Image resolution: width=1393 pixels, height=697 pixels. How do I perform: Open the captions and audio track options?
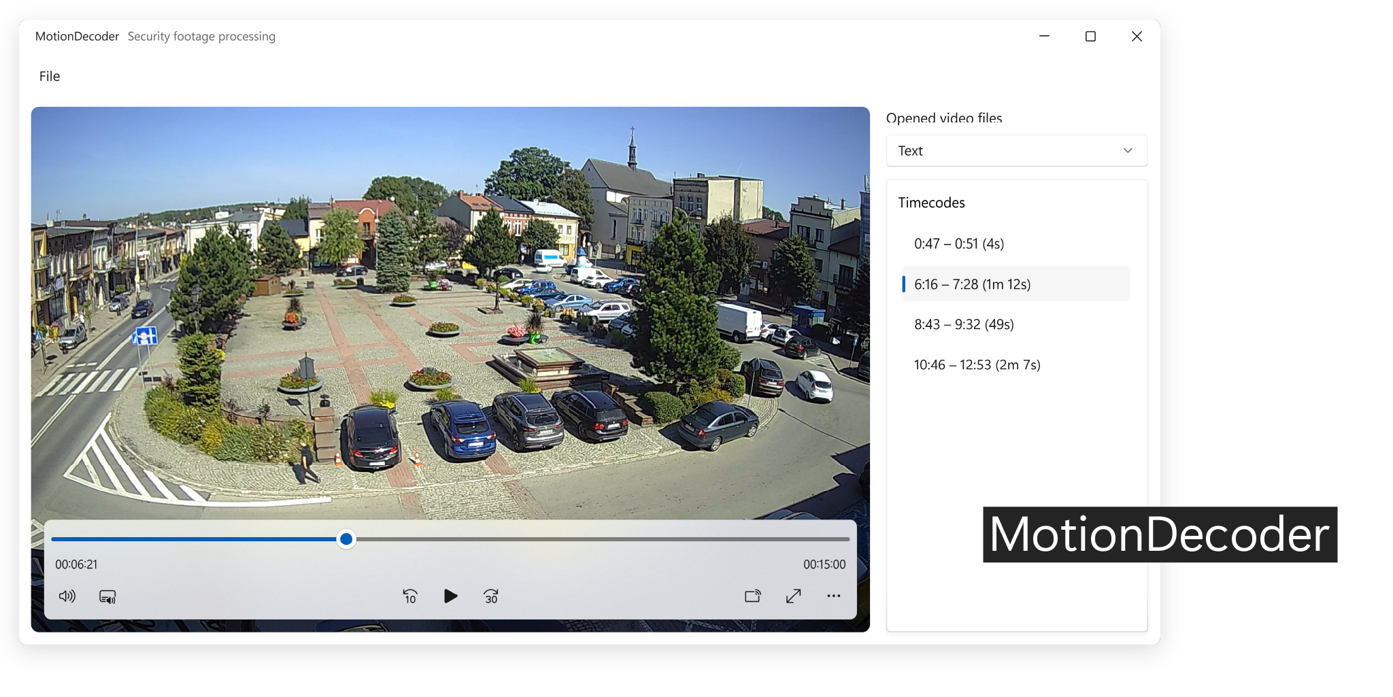(107, 596)
